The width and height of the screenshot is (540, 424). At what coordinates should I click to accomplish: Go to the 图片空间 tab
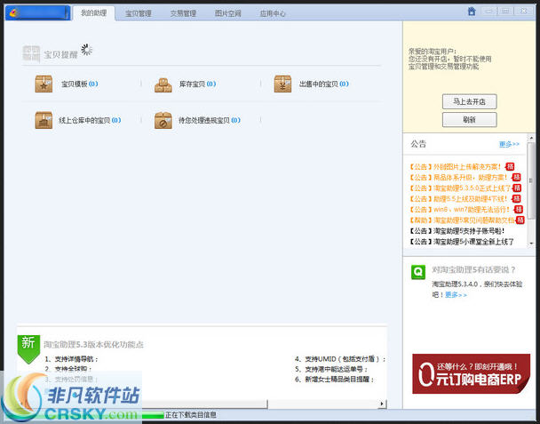[227, 13]
